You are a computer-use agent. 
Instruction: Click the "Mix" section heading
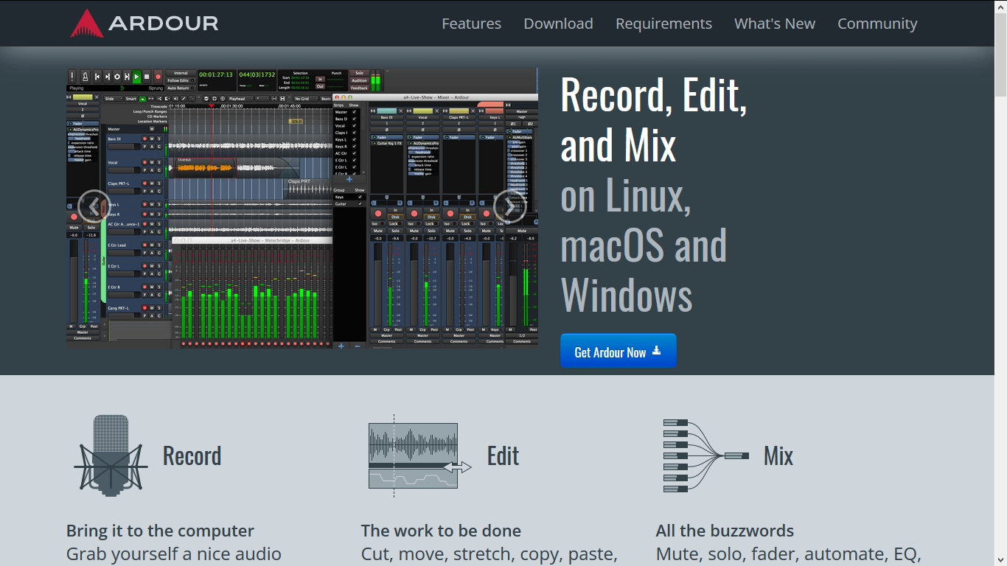(x=778, y=456)
